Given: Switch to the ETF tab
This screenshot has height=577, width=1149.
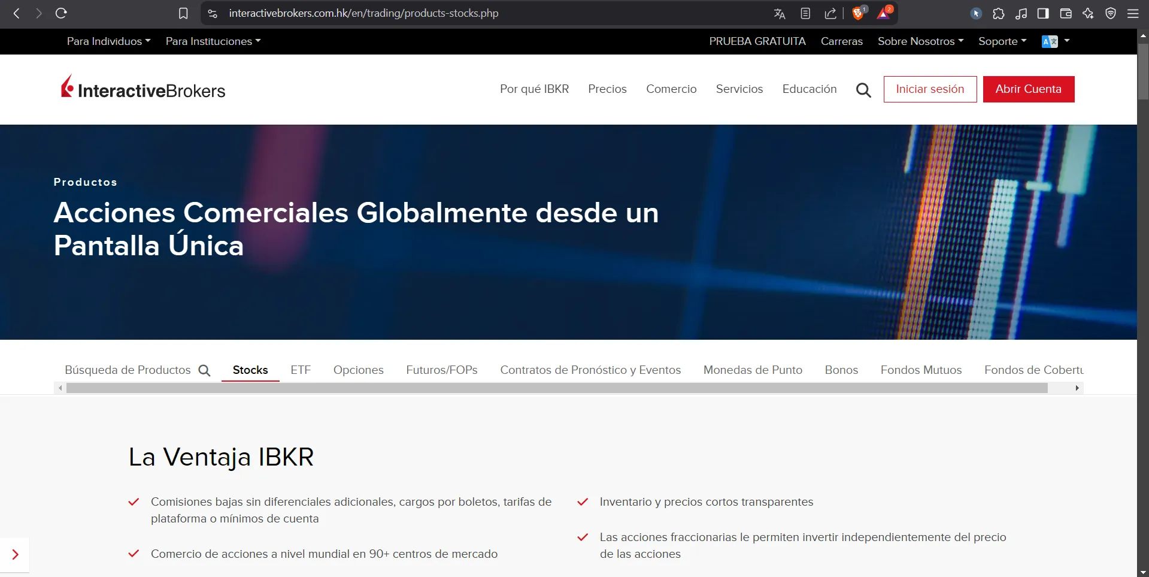Looking at the screenshot, I should tap(301, 370).
